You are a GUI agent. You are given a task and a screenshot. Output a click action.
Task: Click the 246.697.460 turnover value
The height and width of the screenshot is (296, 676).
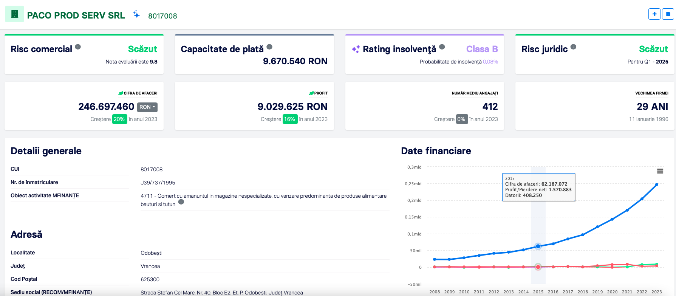tap(106, 107)
